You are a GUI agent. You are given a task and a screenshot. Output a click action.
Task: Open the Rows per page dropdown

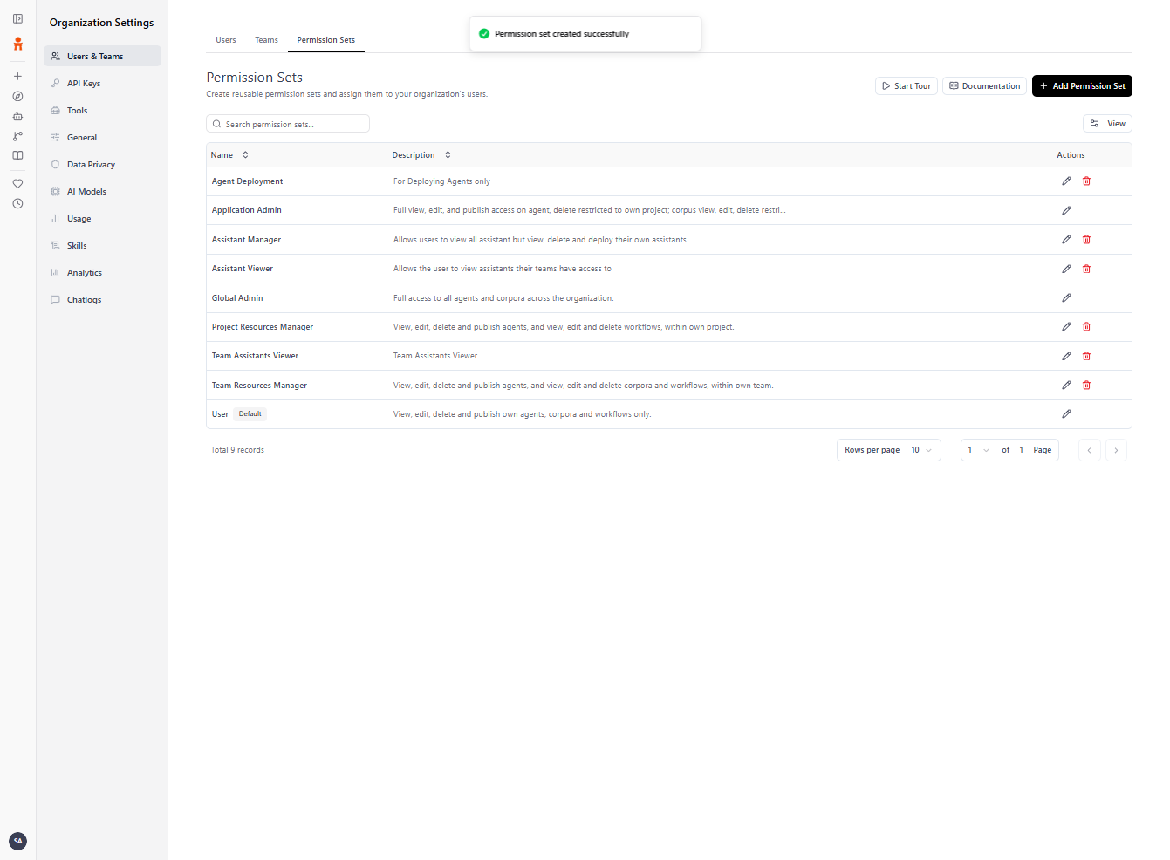click(x=888, y=450)
